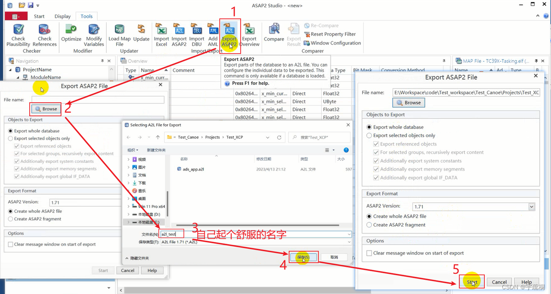Image resolution: width=551 pixels, height=294 pixels.
Task: Choose the Import Excel ribbon icon
Action: 161,29
